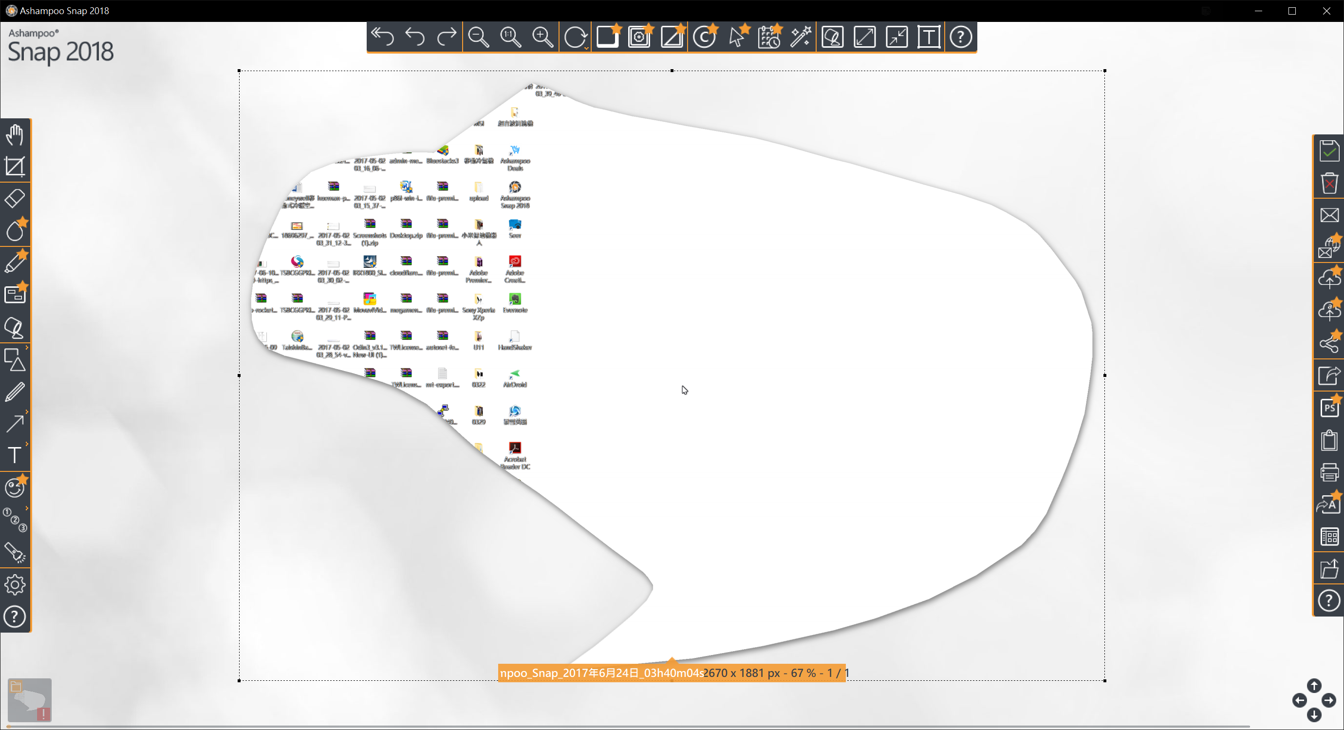Click the Save capture icon
This screenshot has width=1344, height=730.
(x=1329, y=151)
